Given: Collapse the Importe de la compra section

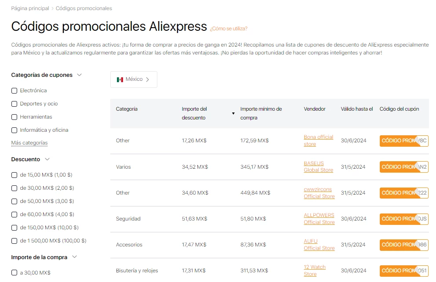Looking at the screenshot, I should (x=74, y=257).
